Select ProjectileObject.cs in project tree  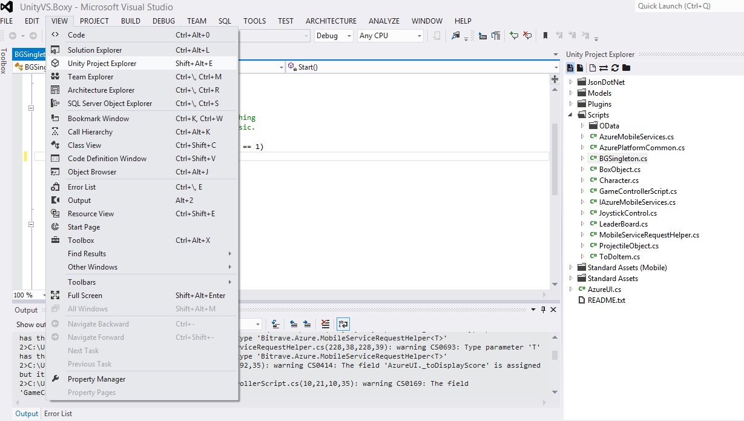coord(629,246)
